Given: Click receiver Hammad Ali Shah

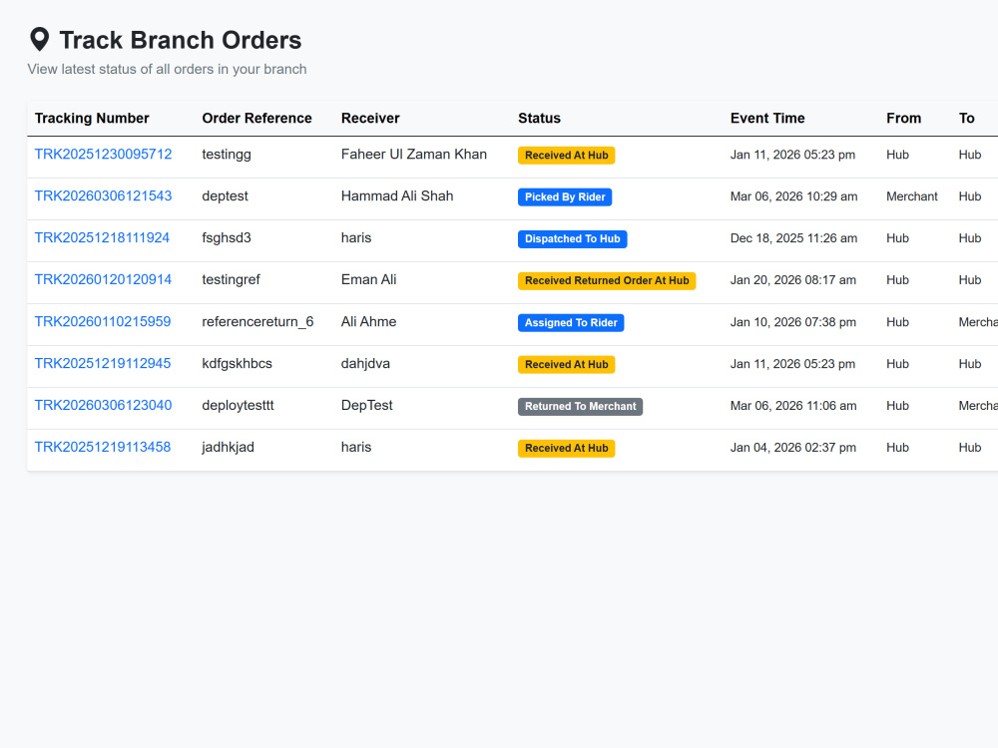Looking at the screenshot, I should pos(397,195).
